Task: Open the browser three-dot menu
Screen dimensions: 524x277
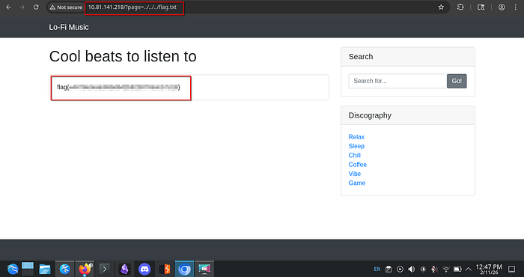Action: tap(516, 7)
